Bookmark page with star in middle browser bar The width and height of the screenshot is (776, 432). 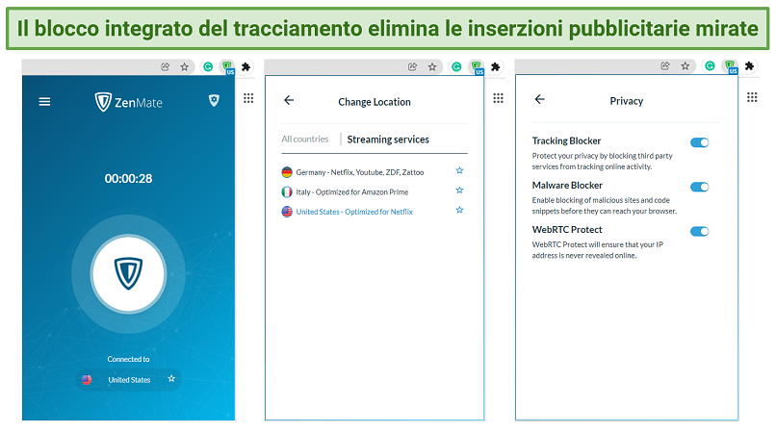tap(432, 66)
